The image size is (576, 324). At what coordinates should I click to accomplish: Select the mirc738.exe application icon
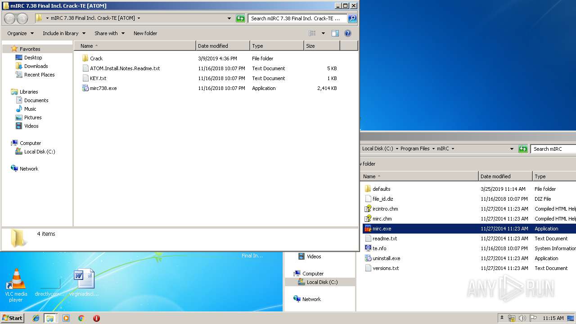pos(85,88)
